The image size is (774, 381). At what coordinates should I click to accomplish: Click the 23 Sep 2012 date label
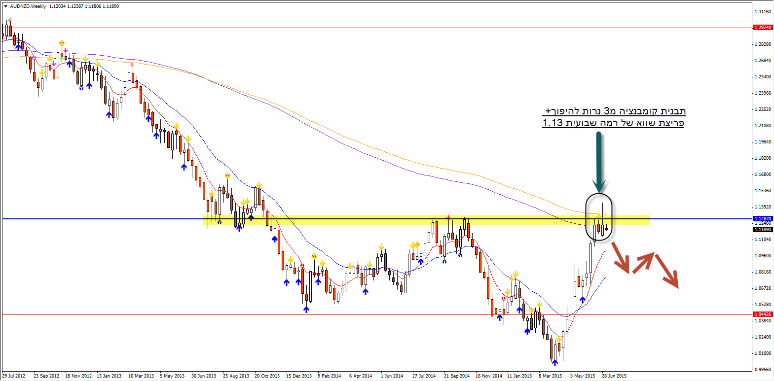46,376
